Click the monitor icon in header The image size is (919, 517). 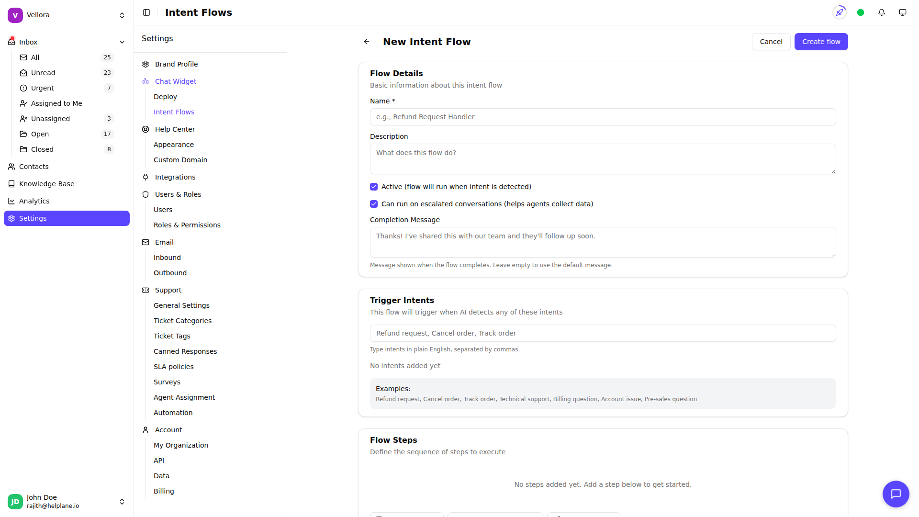point(903,12)
